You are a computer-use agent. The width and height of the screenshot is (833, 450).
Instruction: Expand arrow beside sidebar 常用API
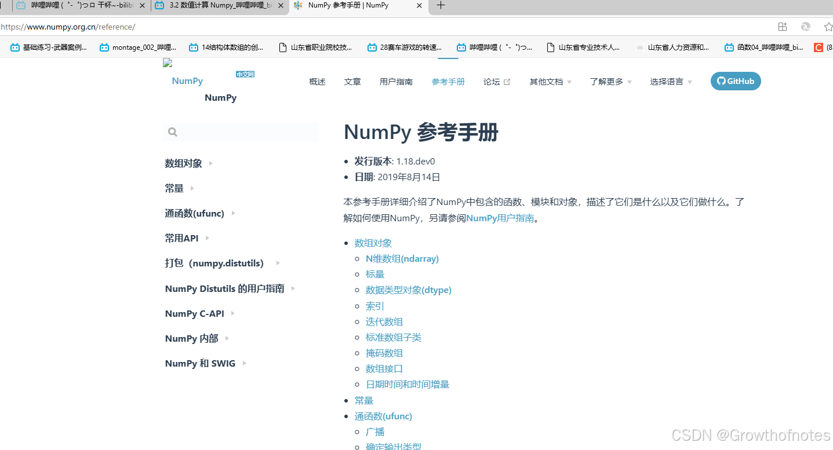pyautogui.click(x=208, y=238)
